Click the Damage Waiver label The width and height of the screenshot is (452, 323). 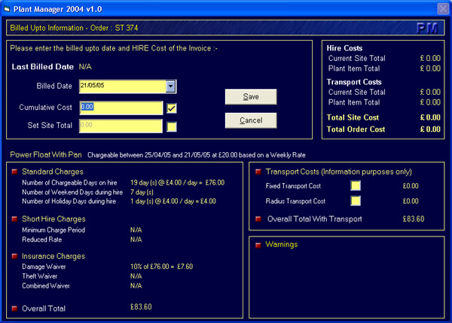click(44, 267)
